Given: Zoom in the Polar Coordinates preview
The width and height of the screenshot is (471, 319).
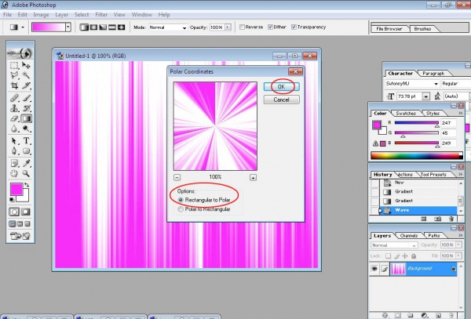Looking at the screenshot, I should tap(253, 178).
